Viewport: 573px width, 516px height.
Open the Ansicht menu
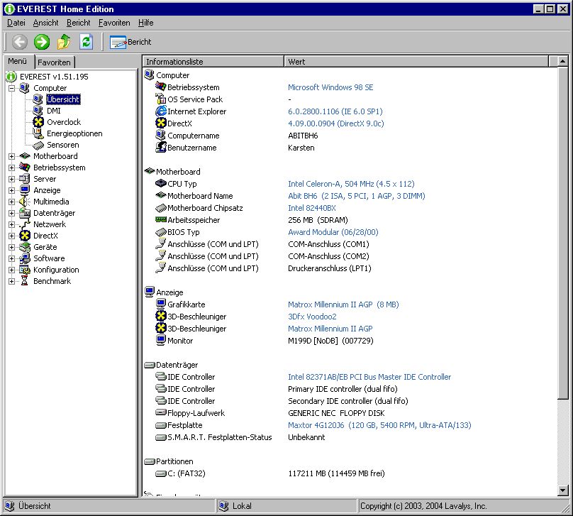pos(45,23)
